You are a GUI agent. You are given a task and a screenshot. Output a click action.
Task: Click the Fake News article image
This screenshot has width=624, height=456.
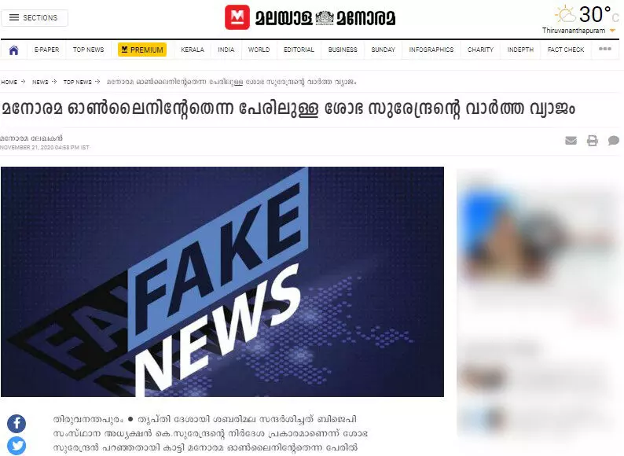[x=222, y=281]
